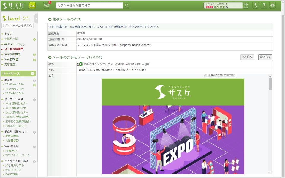Click the mail subject line text
The height and width of the screenshot is (178, 285).
click(x=112, y=70)
